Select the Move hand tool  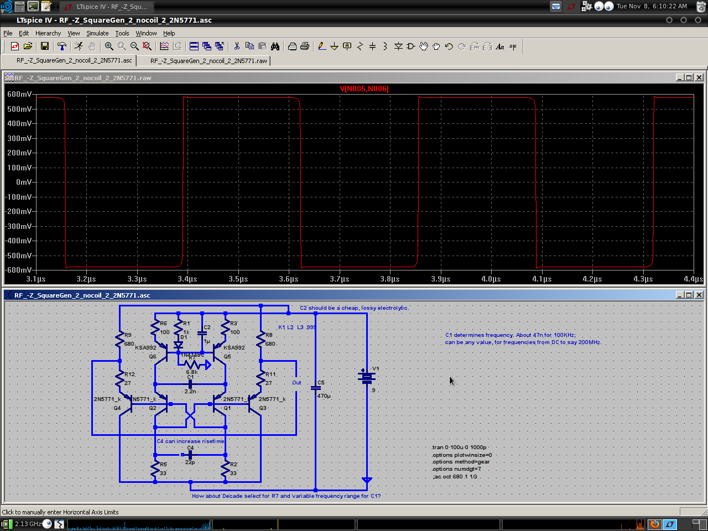tap(424, 46)
